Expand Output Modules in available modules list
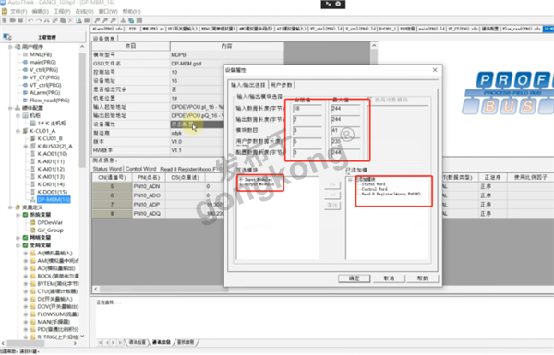The image size is (554, 355). (x=241, y=184)
